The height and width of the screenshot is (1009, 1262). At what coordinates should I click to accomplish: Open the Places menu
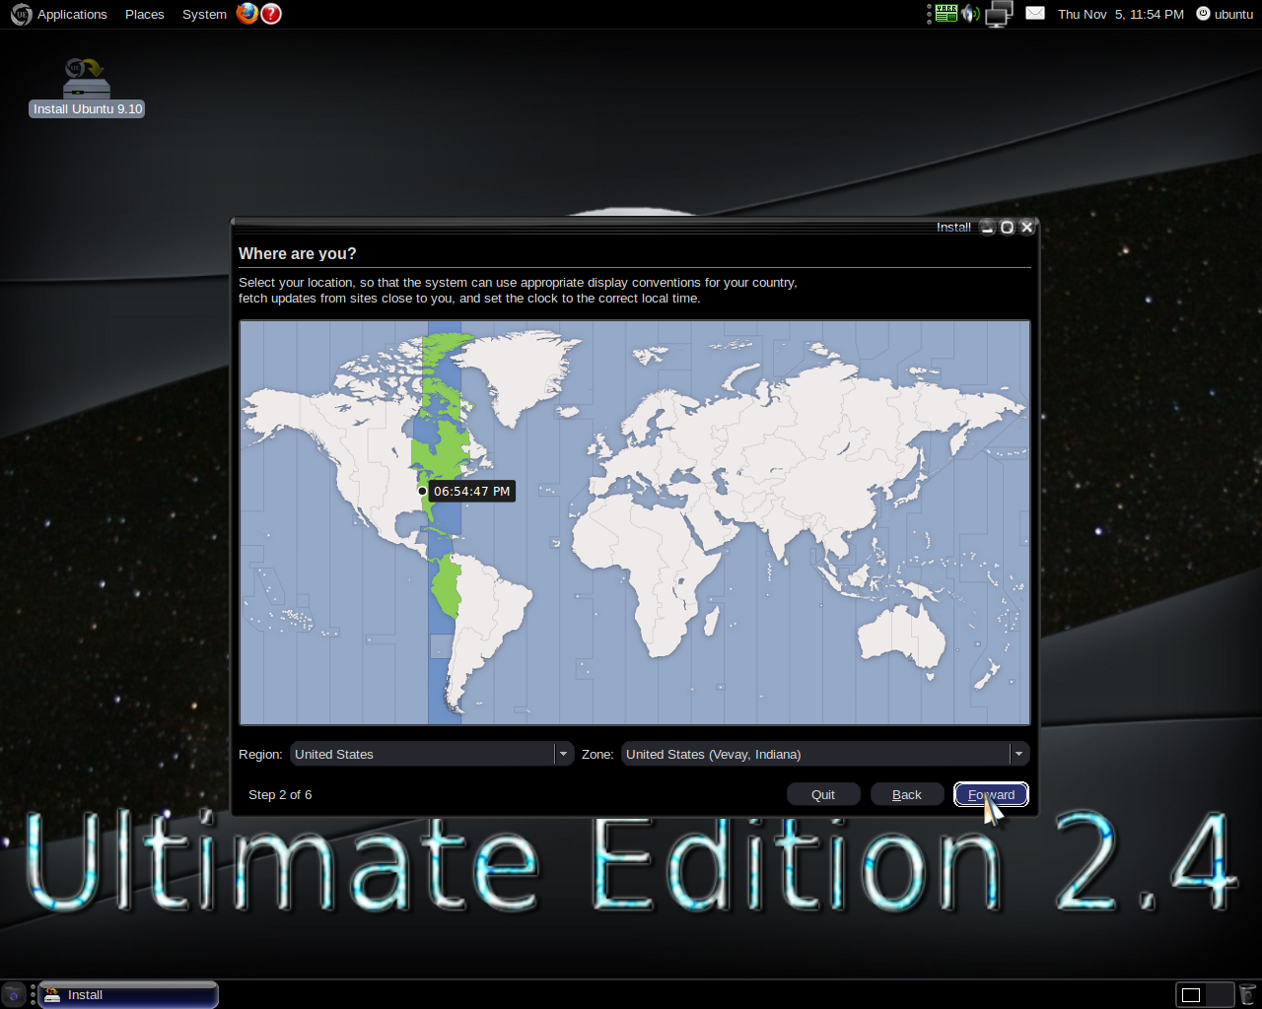tap(145, 14)
